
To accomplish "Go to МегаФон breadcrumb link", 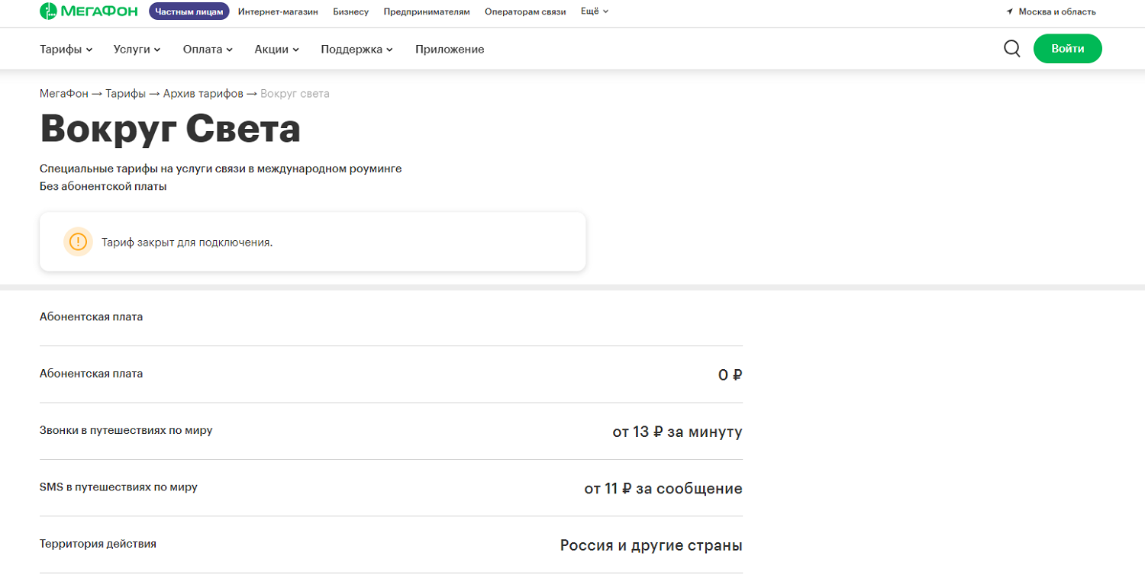I will [x=63, y=93].
